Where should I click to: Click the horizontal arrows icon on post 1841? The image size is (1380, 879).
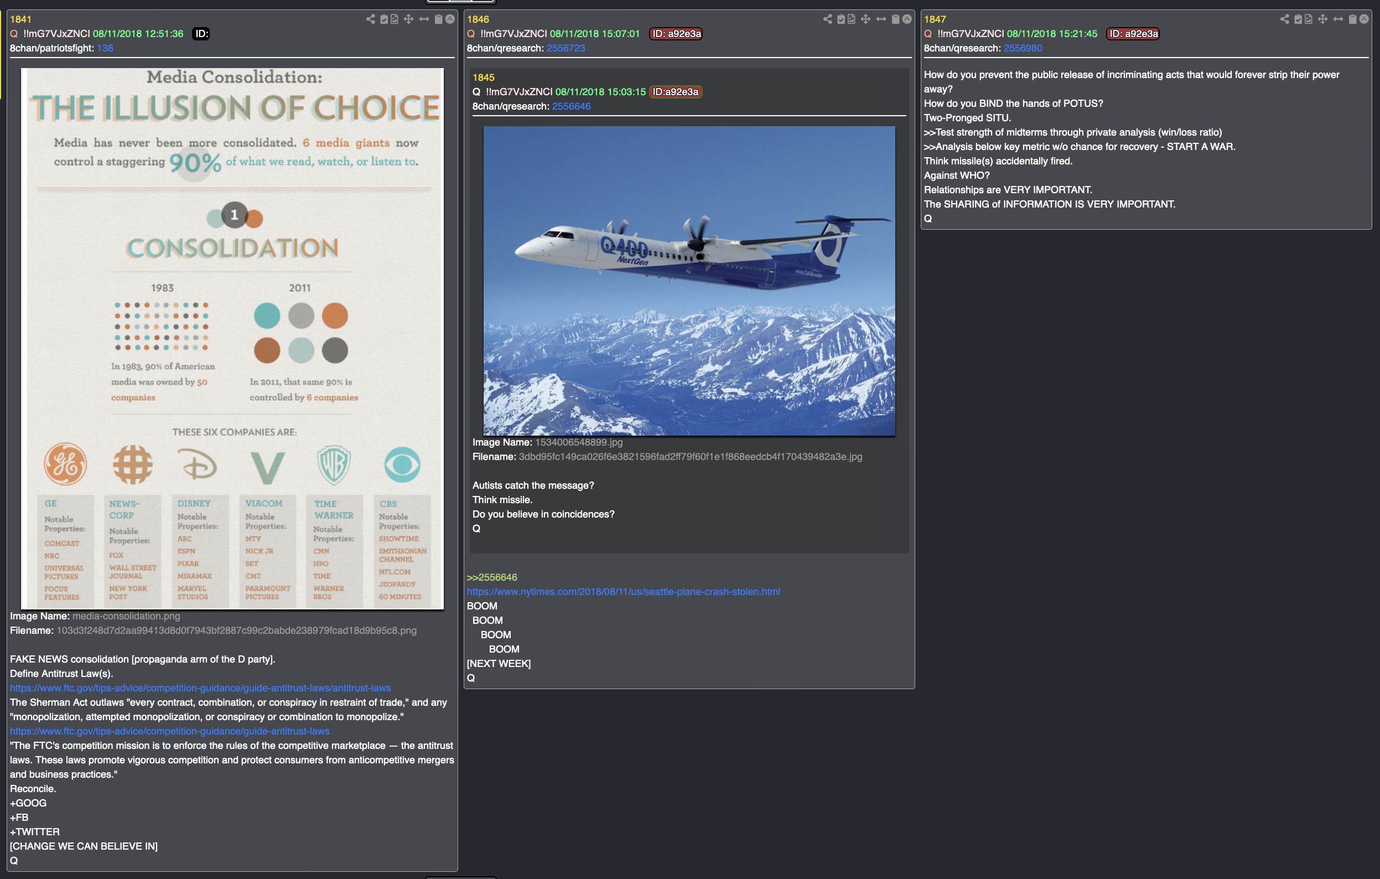424,19
